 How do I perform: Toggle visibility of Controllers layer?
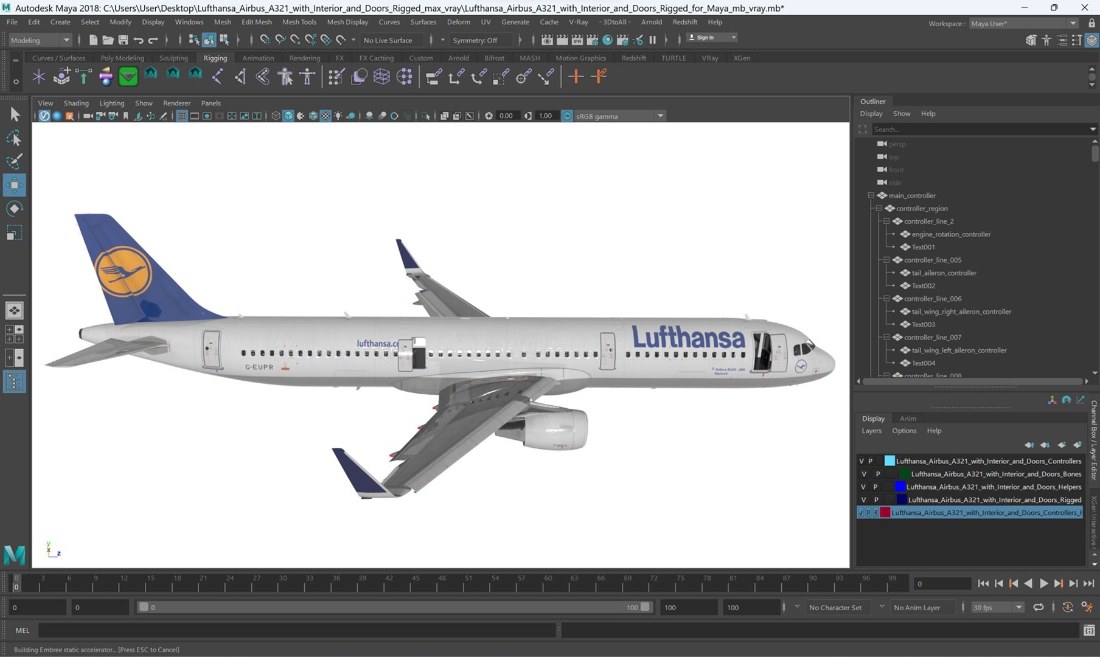tap(861, 461)
